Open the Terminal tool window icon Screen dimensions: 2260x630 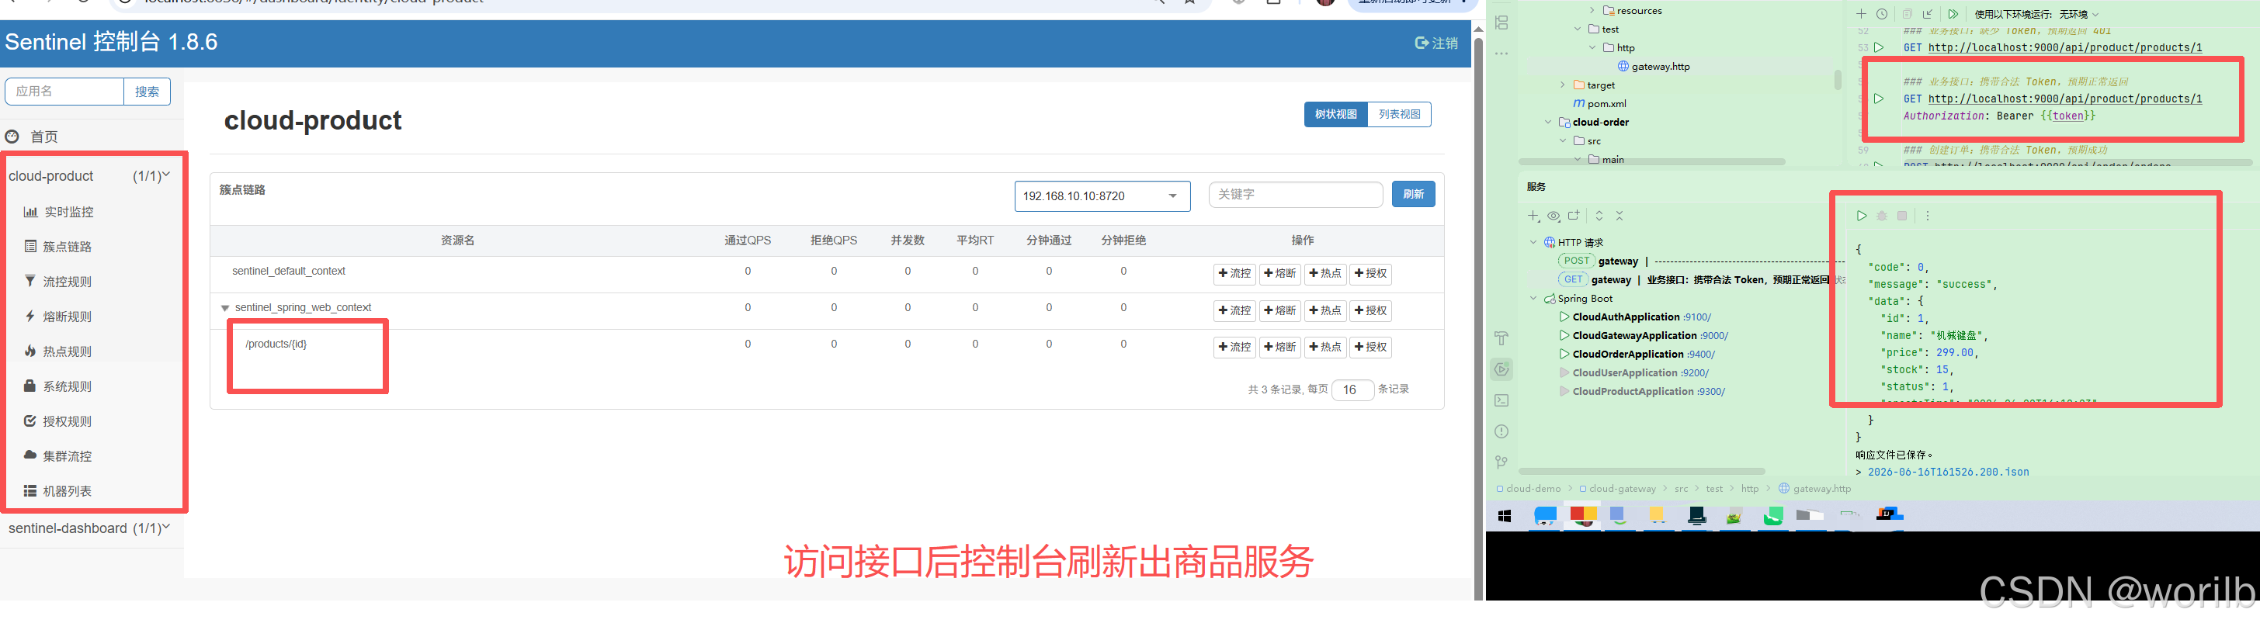click(x=1502, y=400)
